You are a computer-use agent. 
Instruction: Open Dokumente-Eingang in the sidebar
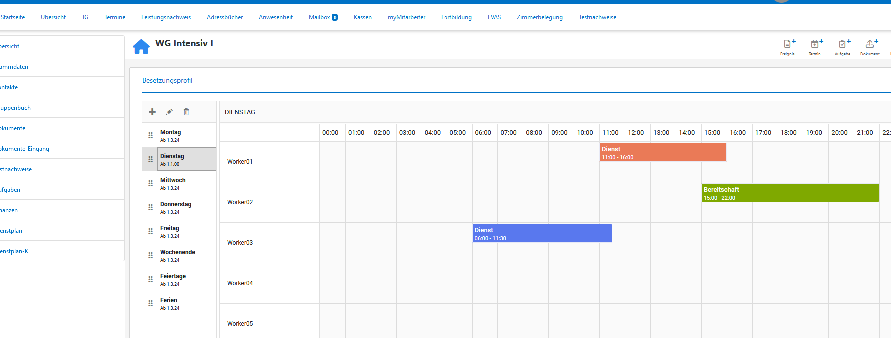[x=24, y=149]
